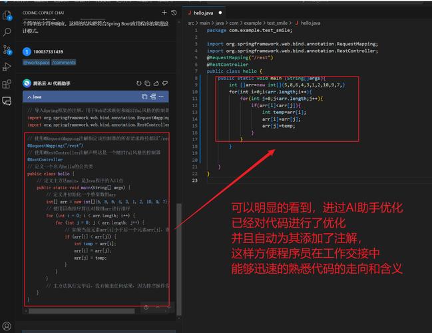Regenerate the AI assistant response
Screen dimensions: 432x333
(x=139, y=83)
